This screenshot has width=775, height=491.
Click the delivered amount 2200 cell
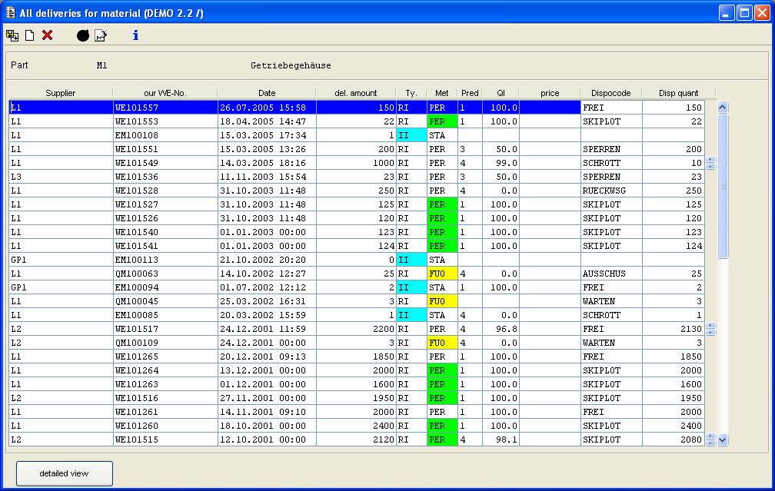tap(357, 329)
